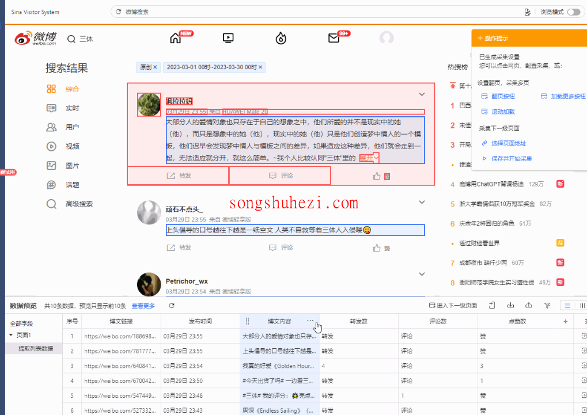Open the ··· menu on 博文内容 column
The height and width of the screenshot is (415, 587).
tap(310, 321)
